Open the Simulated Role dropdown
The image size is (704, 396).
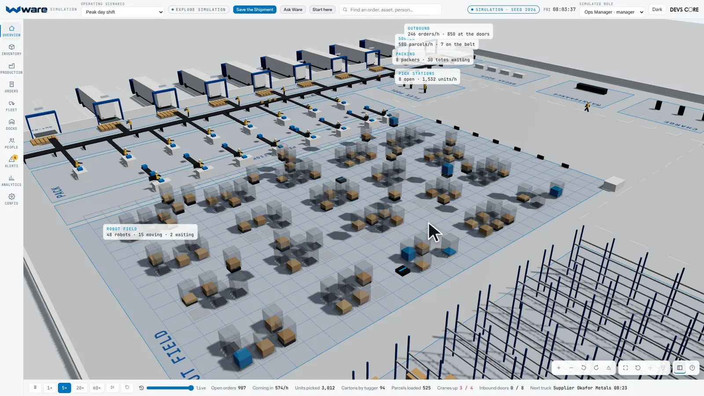pos(612,12)
